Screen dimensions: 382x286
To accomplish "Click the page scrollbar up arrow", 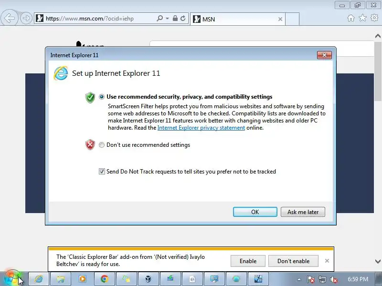I will 378,36.
